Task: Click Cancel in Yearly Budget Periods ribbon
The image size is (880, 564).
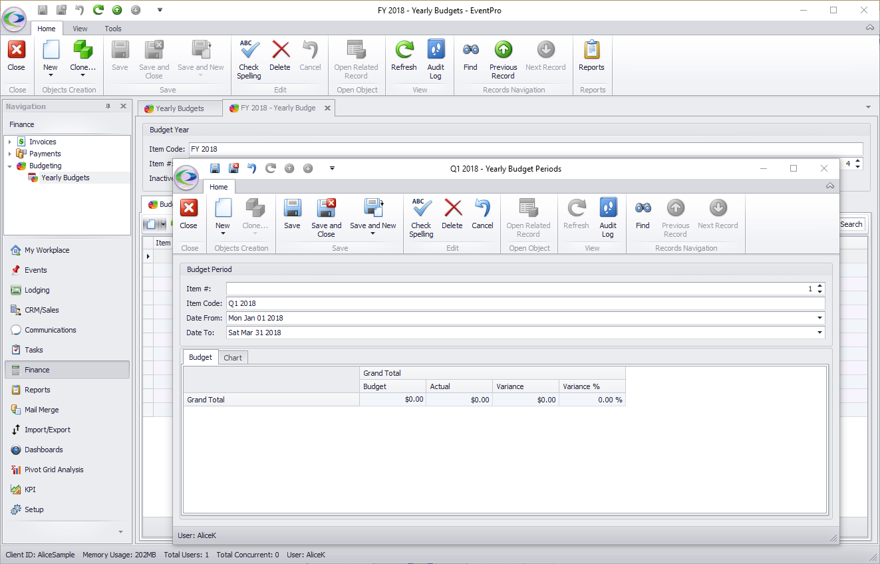Action: pos(482,214)
